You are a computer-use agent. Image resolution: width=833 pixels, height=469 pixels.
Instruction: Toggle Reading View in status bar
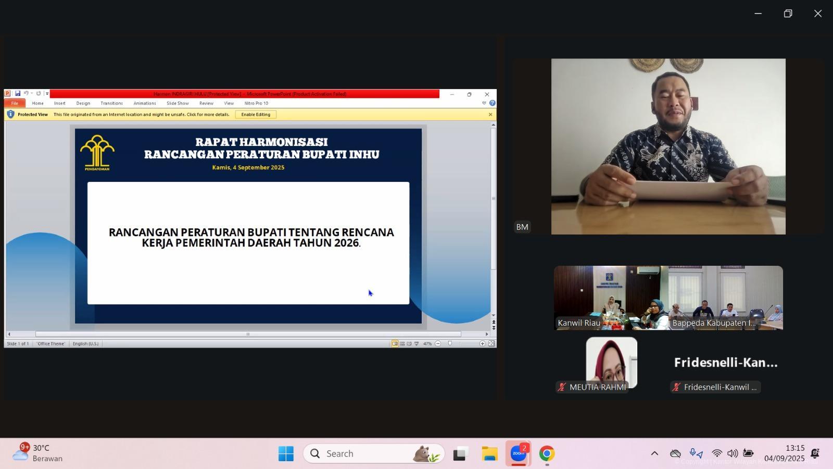(x=409, y=344)
